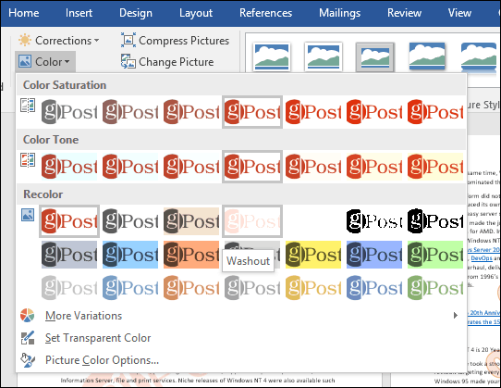Image resolution: width=501 pixels, height=388 pixels.
Task: Choose the selected color tone thumbnail, fourth in the row
Action: (252, 167)
